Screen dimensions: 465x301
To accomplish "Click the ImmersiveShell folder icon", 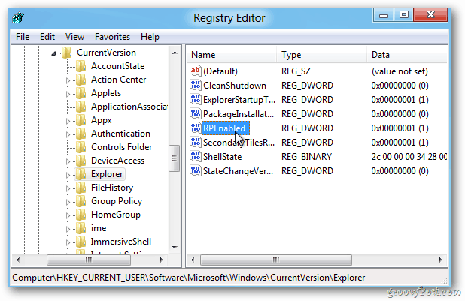I will (81, 242).
